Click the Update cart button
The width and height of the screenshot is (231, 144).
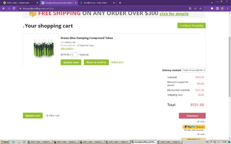point(33,116)
